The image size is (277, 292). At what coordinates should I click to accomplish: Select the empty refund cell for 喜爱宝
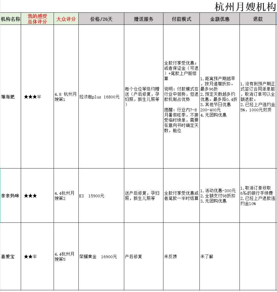[x=258, y=257]
